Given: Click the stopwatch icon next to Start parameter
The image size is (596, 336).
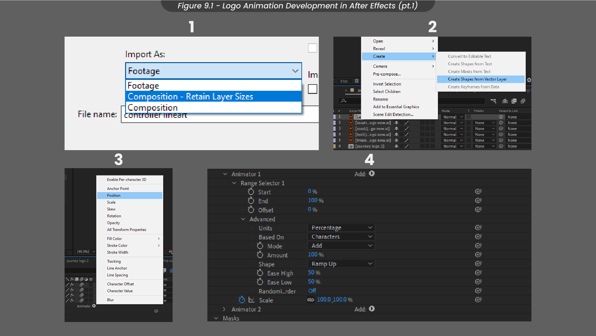Looking at the screenshot, I should coord(250,192).
